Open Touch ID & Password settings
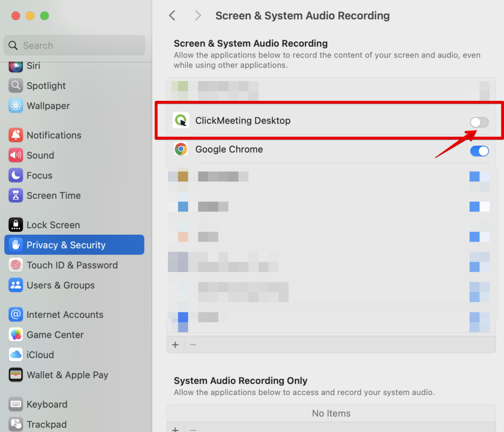The height and width of the screenshot is (432, 504). [72, 265]
